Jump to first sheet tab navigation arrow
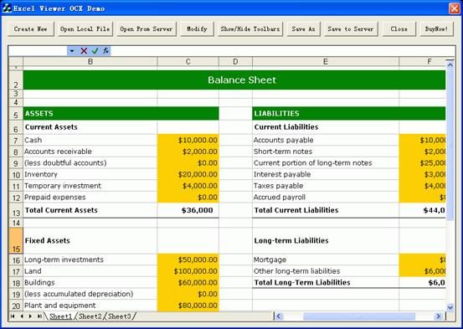The image size is (463, 329). click(x=13, y=316)
